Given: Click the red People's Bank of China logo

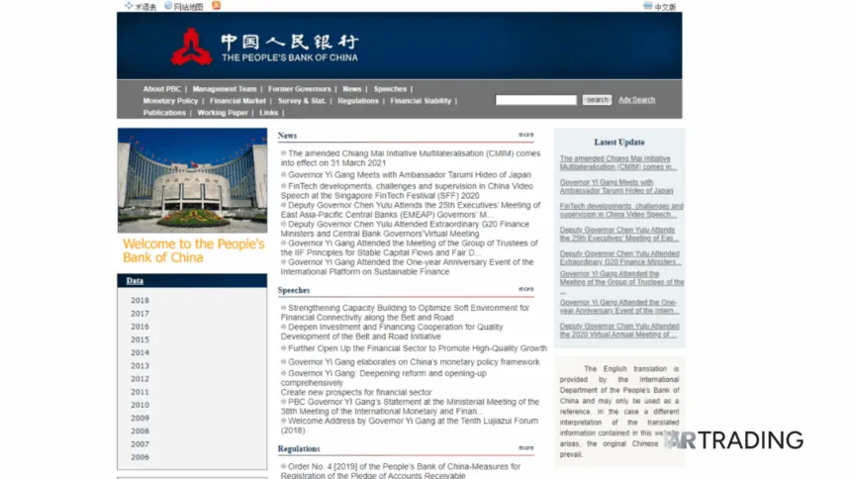Looking at the screenshot, I should [191, 47].
